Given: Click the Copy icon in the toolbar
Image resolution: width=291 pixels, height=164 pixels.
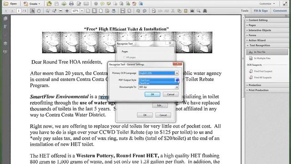Looking at the screenshot, I should click(179, 11).
